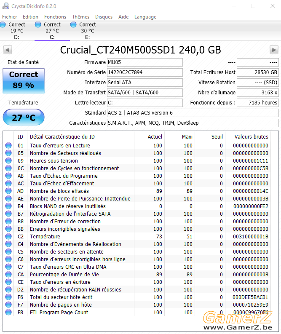The height and width of the screenshot is (334, 281).
Task: Open the Fichier menu
Action: pyautogui.click(x=10, y=17)
